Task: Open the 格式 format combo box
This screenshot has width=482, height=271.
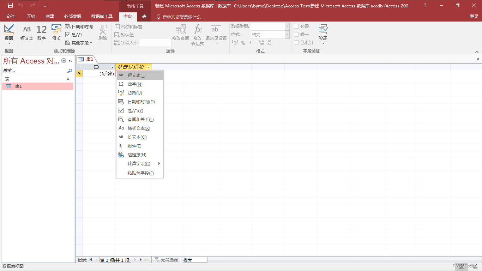Action: (x=270, y=35)
